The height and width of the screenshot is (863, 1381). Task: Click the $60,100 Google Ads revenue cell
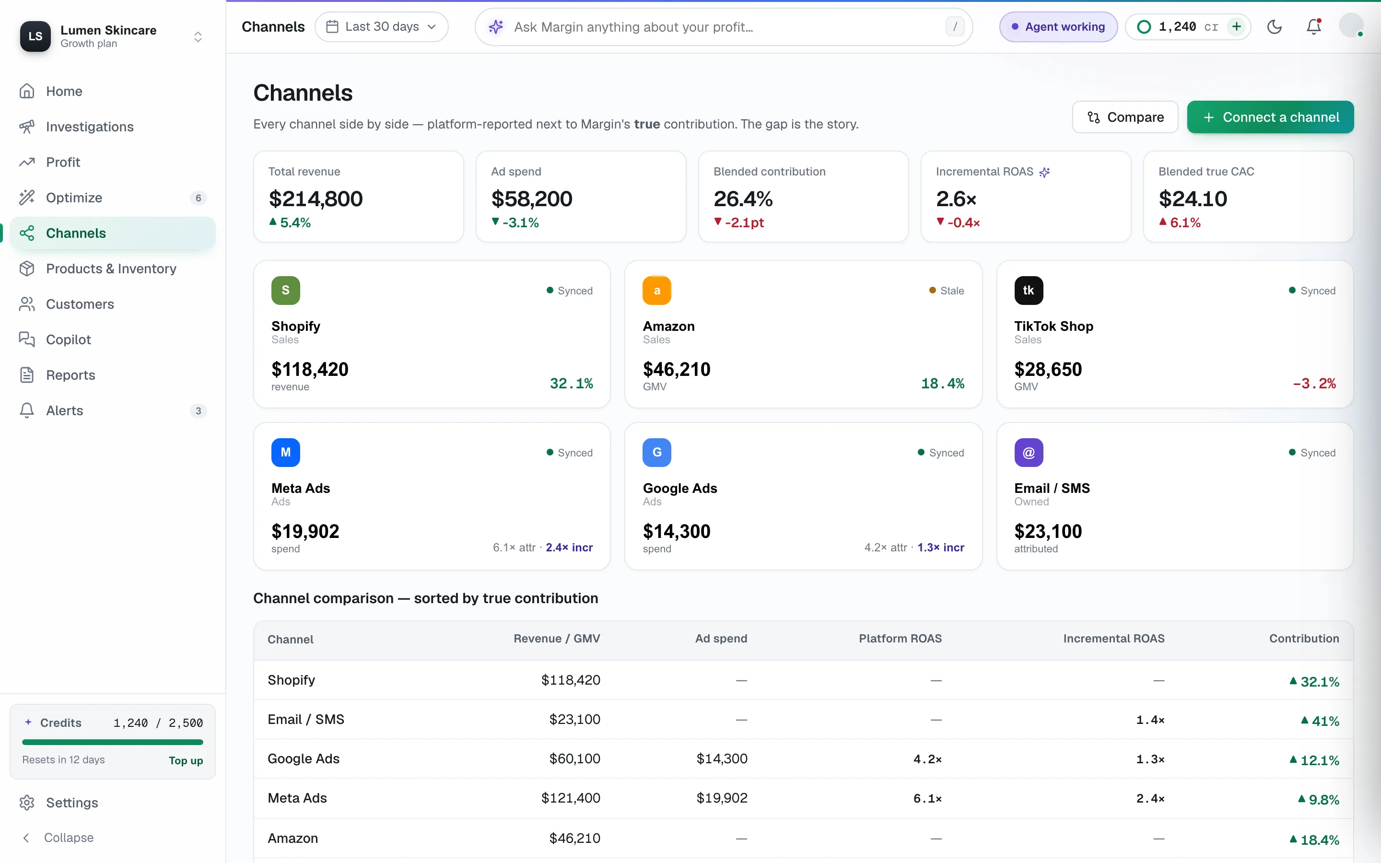[x=574, y=758]
